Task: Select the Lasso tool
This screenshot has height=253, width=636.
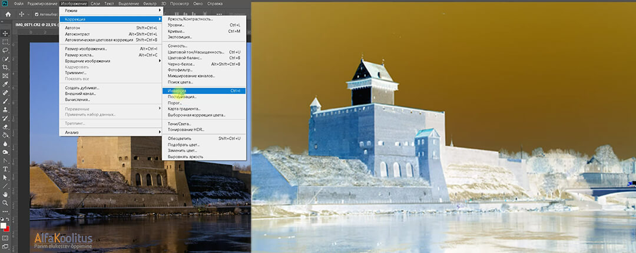Action: point(5,50)
